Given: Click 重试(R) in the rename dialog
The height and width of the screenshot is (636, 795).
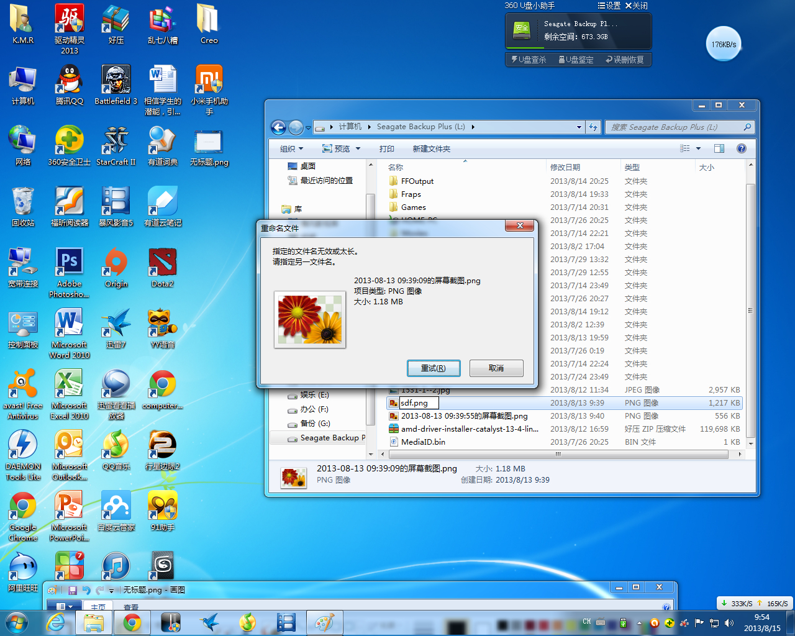Looking at the screenshot, I should 434,368.
